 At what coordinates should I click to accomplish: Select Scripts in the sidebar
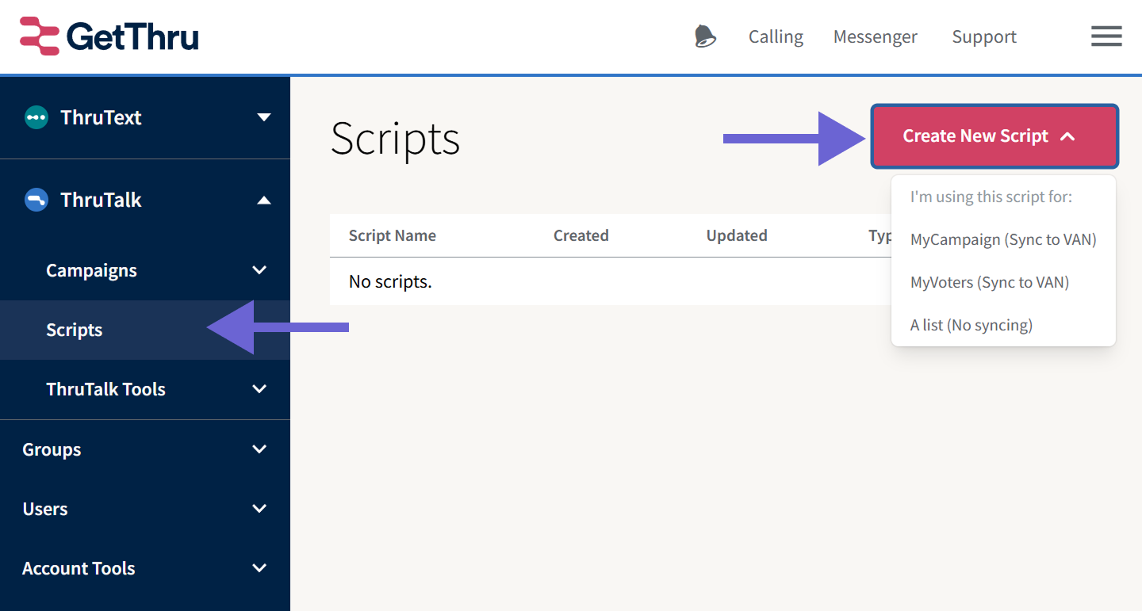pos(145,330)
